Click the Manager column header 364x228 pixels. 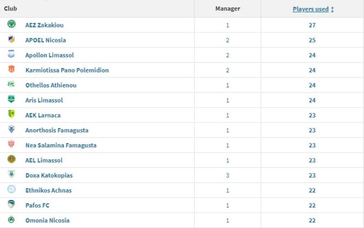point(227,8)
